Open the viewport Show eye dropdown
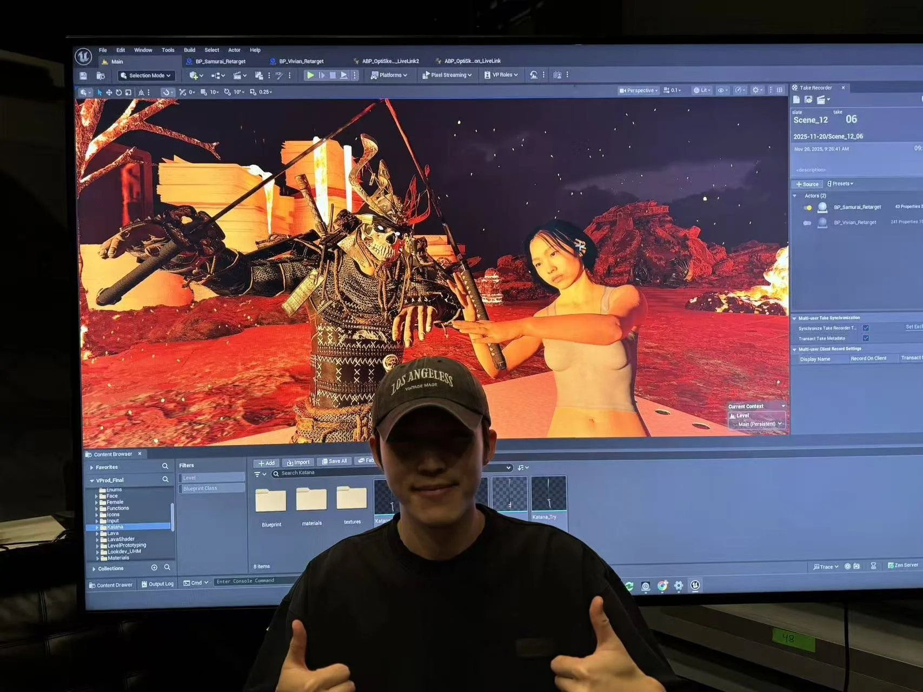Image resolution: width=923 pixels, height=692 pixels. [722, 91]
